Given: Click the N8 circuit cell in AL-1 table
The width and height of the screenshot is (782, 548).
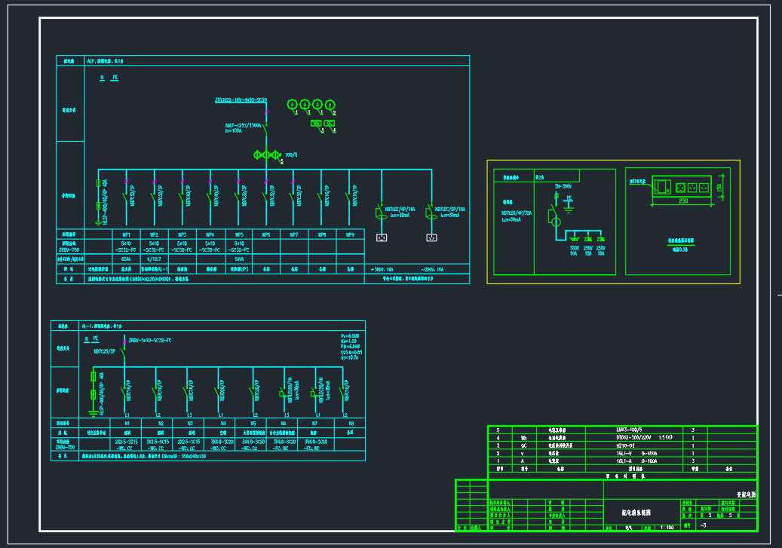Looking at the screenshot, I should point(350,424).
